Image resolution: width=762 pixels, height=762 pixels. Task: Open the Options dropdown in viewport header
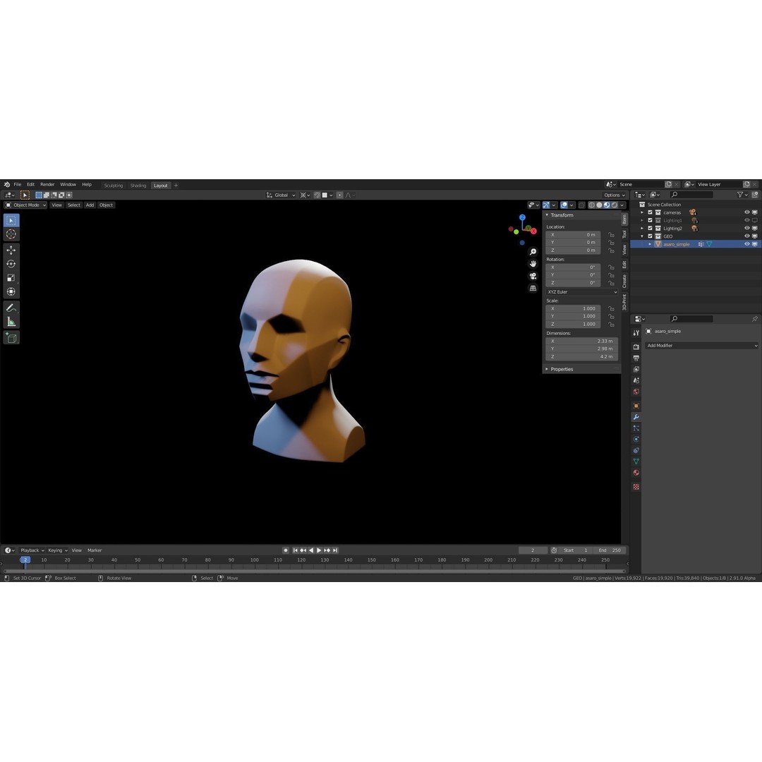pyautogui.click(x=615, y=195)
